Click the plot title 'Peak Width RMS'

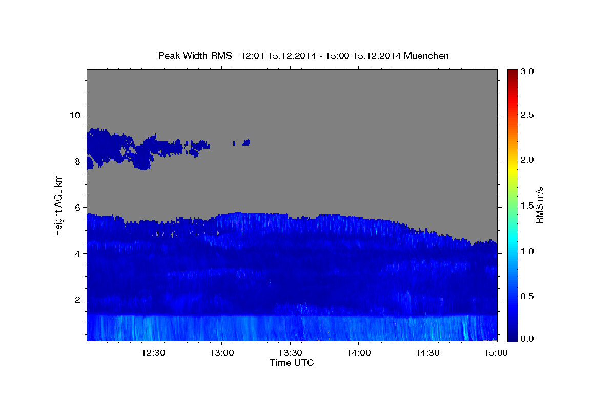click(x=195, y=56)
